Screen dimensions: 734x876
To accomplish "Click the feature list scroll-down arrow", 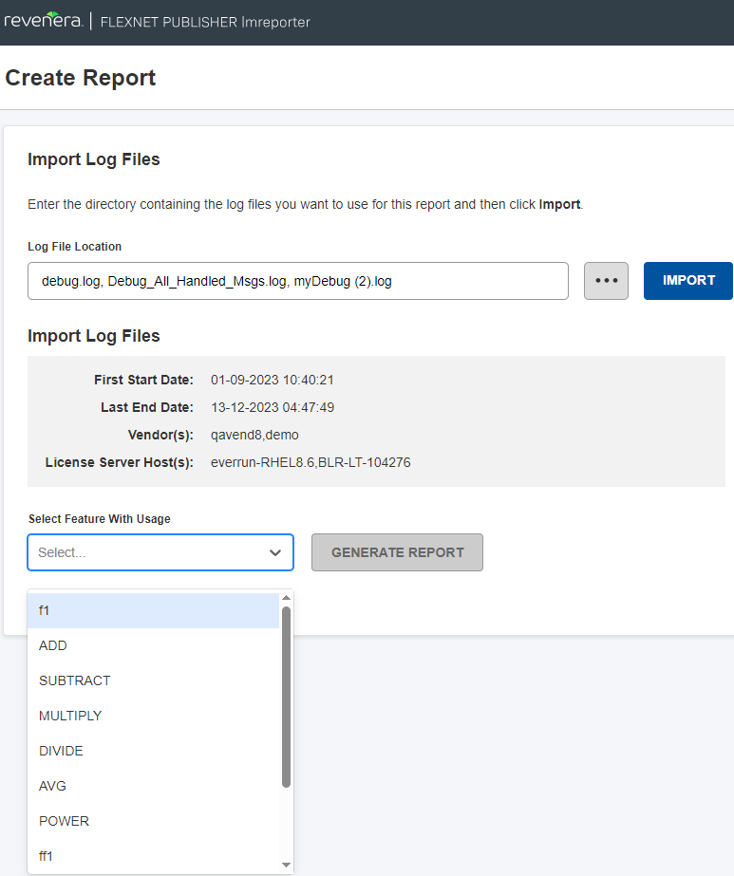I will tap(286, 865).
